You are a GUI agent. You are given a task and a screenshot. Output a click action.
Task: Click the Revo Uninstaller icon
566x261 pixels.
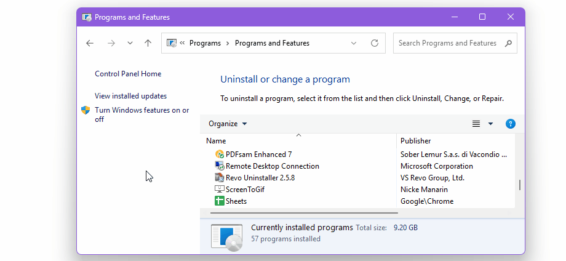click(220, 178)
